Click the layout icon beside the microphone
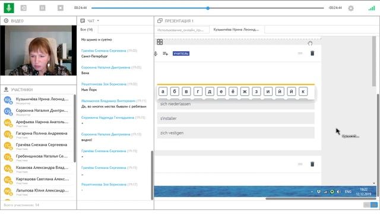This screenshot has width=380, height=214. tap(24, 8)
